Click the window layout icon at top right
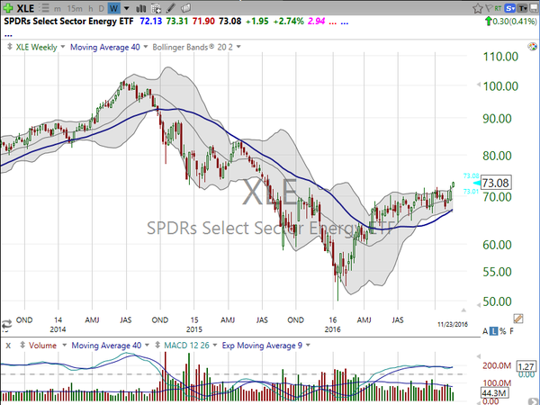 pyautogui.click(x=534, y=8)
